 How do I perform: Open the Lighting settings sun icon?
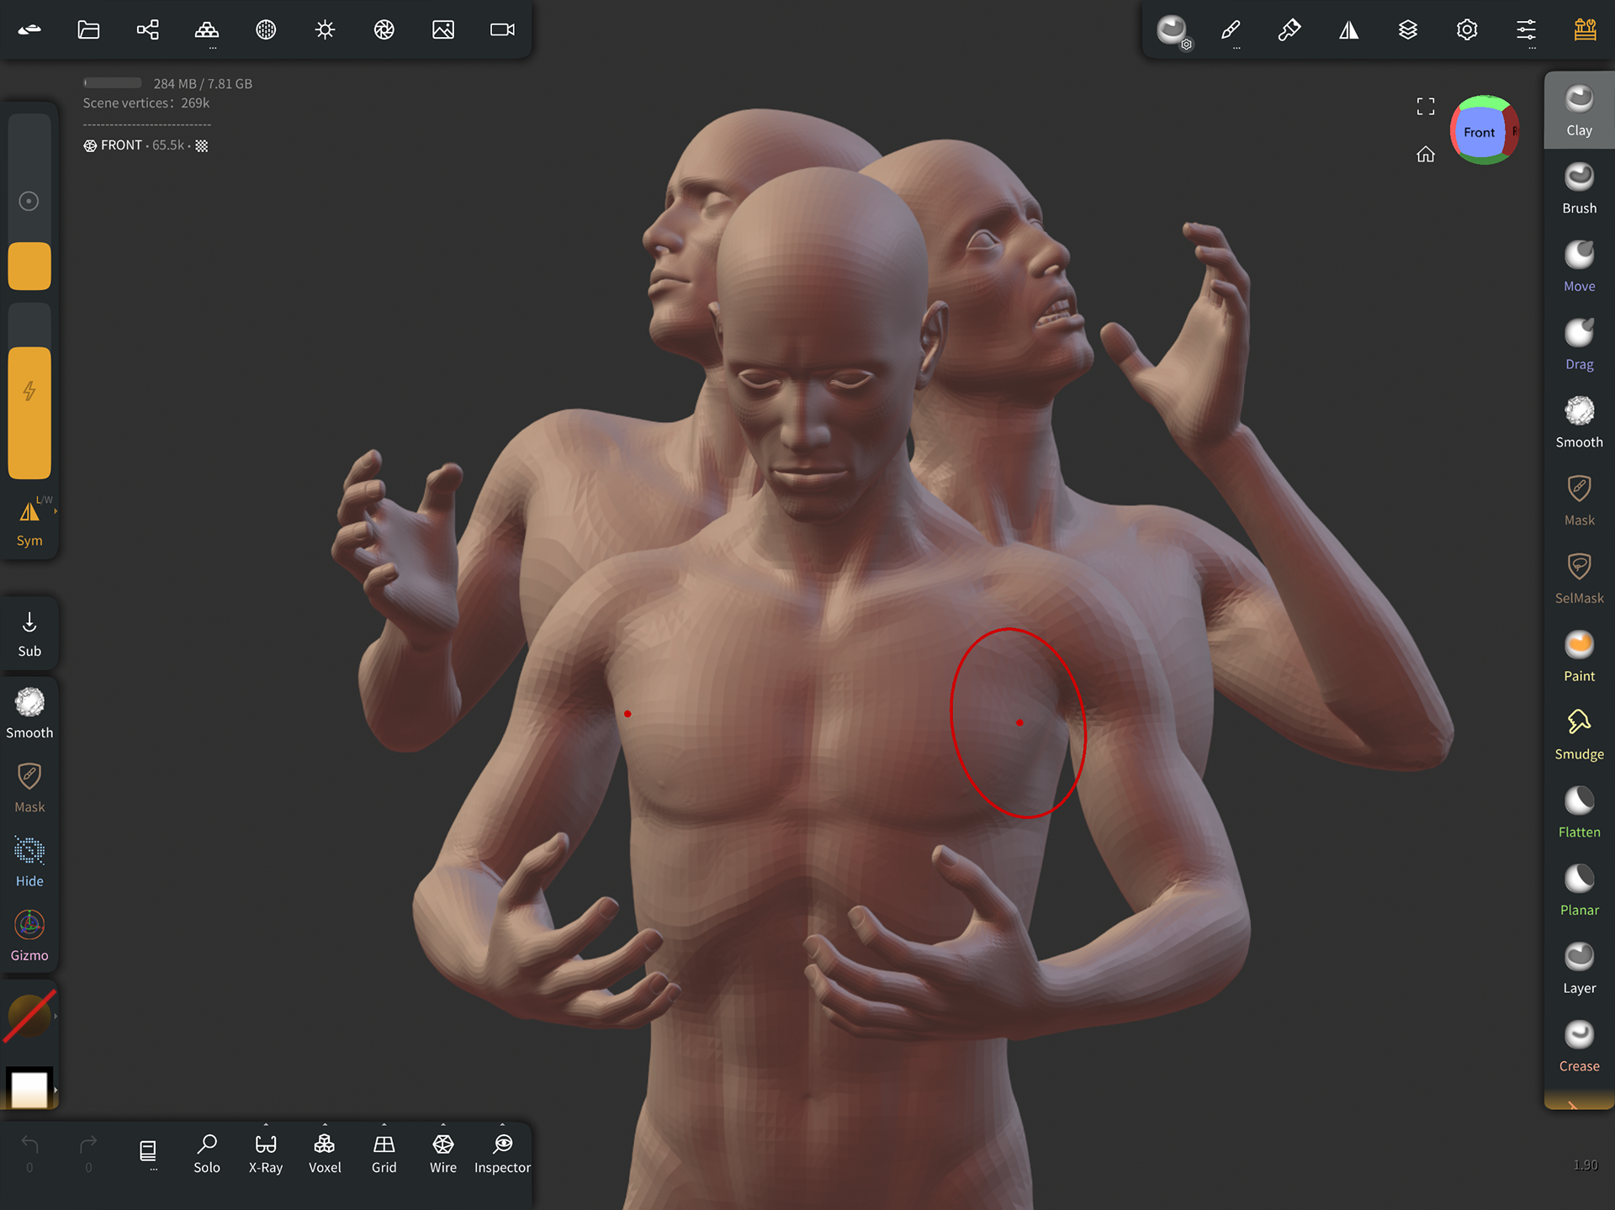pyautogui.click(x=325, y=30)
